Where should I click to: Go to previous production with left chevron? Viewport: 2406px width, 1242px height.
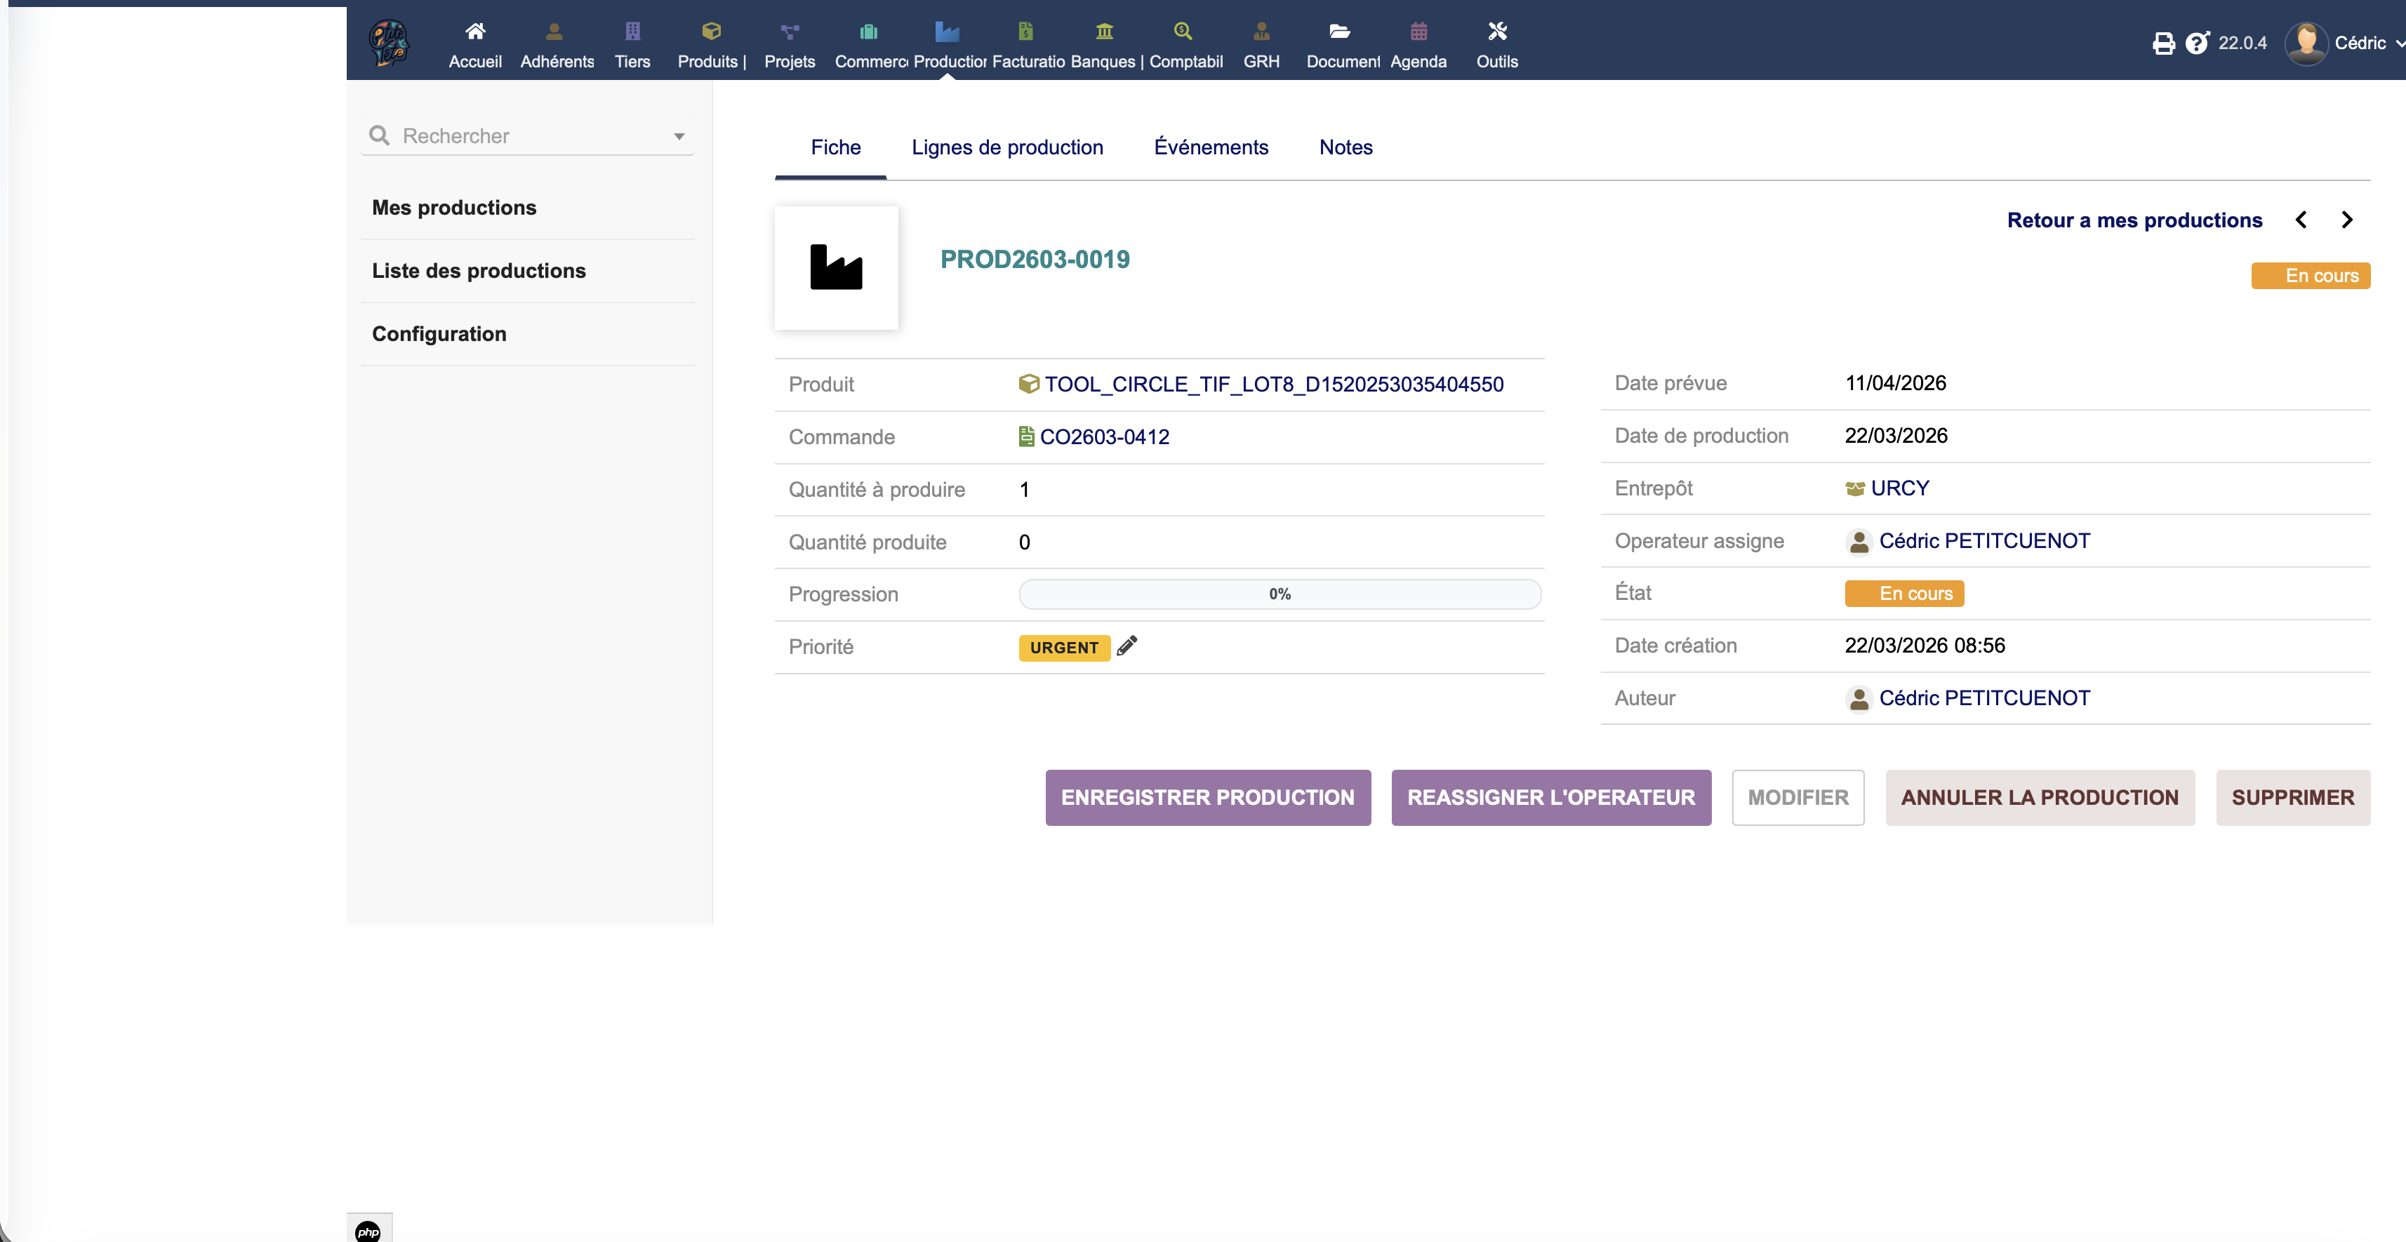[2301, 220]
